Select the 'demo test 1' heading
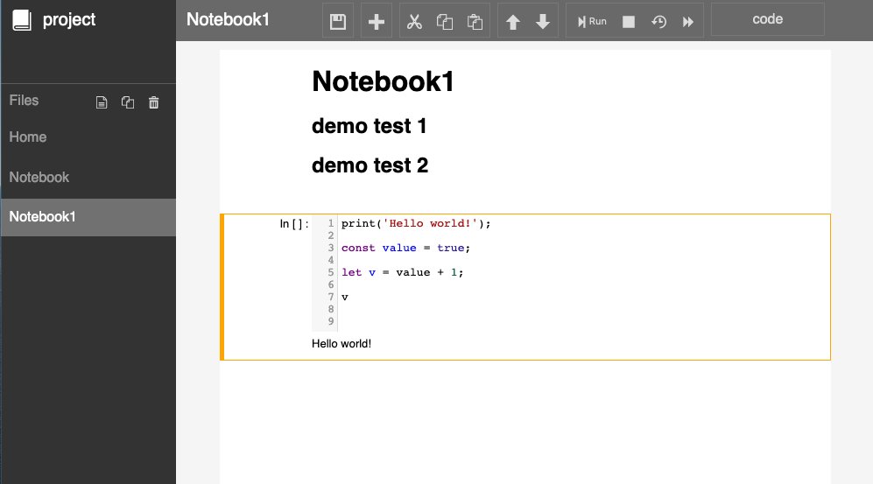The width and height of the screenshot is (873, 484). 370,126
